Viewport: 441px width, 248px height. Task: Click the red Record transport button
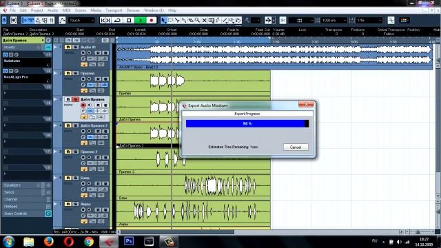point(152,20)
